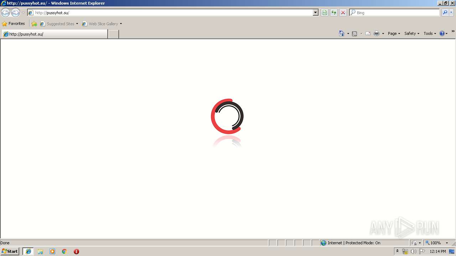Click the Internet Explorer window title icon

(x=4, y=3)
